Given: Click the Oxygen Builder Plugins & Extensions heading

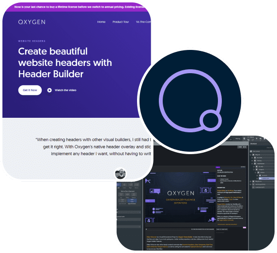Looking at the screenshot, I should point(180,201).
